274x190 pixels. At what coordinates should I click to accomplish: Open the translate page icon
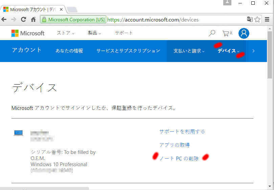pos(250,19)
